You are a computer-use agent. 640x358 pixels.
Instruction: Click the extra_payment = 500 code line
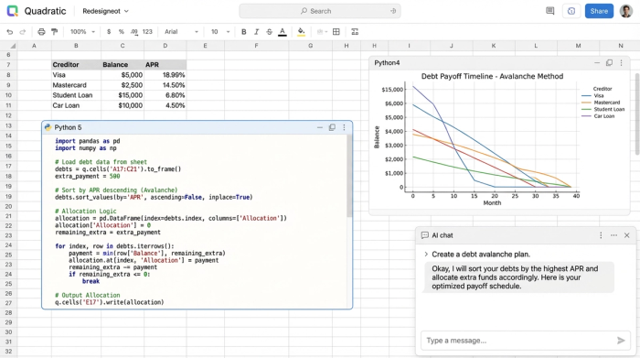(88, 176)
